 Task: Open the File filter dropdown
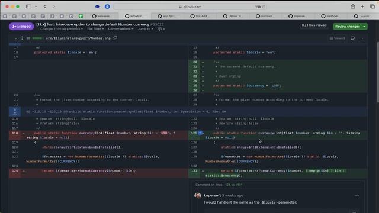(95, 29)
